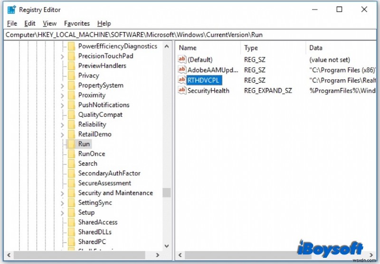
Task: Click the Setup folder icon
Action: point(72,212)
